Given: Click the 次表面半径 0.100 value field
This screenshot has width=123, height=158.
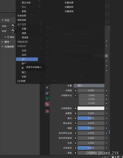Looking at the screenshot, I should click(x=92, y=103).
